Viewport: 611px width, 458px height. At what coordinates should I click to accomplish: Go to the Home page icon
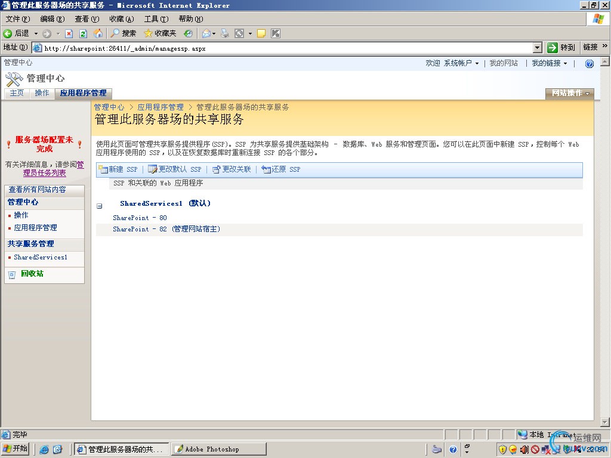pyautogui.click(x=98, y=33)
